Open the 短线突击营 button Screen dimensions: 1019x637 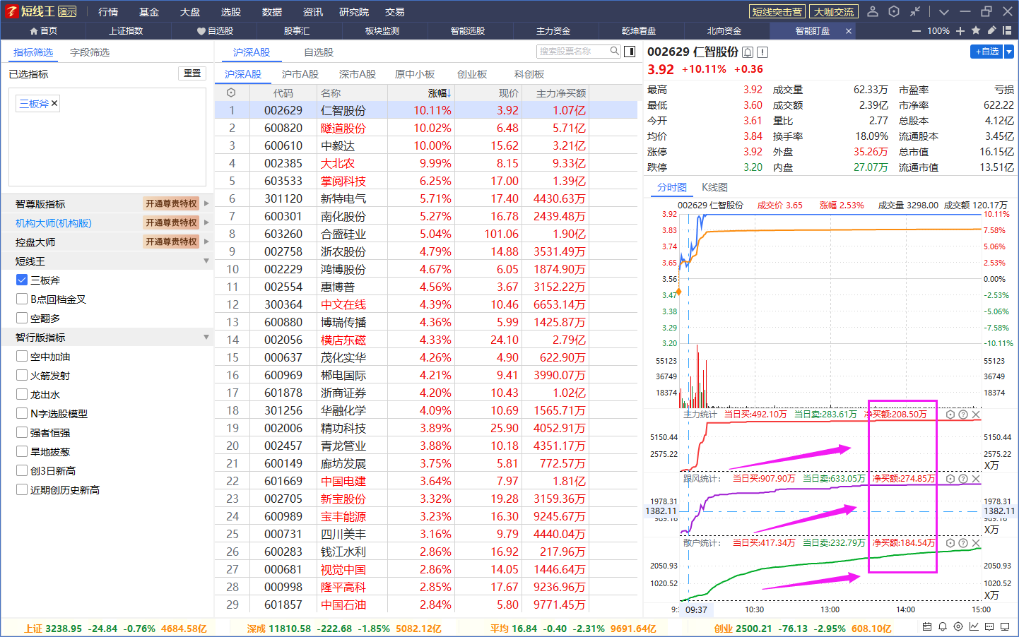tap(777, 11)
